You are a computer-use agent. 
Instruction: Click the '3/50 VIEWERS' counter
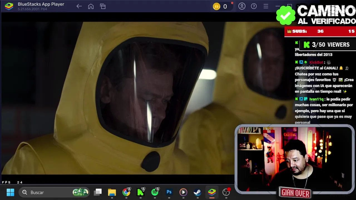point(328,45)
